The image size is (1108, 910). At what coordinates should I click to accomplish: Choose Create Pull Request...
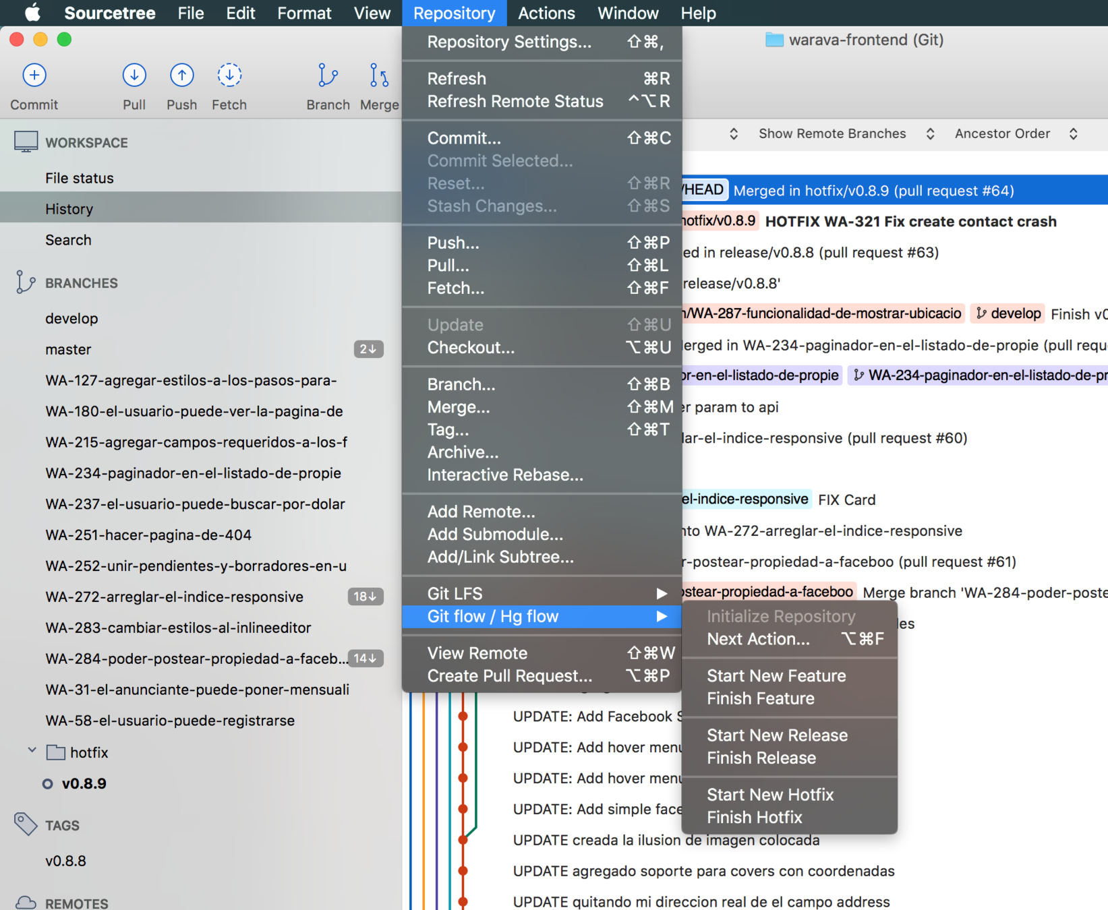(x=542, y=676)
